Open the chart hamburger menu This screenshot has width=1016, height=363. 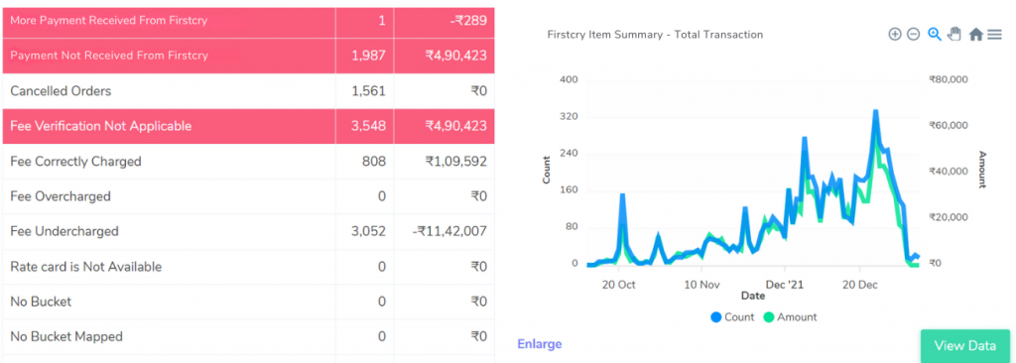click(994, 35)
